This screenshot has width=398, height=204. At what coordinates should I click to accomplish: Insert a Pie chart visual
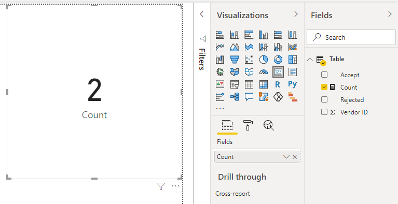pos(264,60)
